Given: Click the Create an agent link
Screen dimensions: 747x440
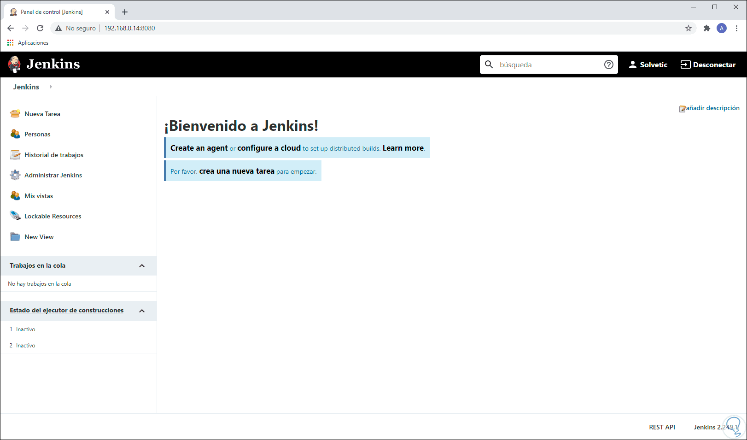Looking at the screenshot, I should coord(199,148).
